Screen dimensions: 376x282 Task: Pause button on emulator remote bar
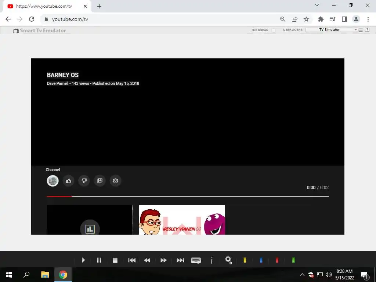(x=99, y=260)
